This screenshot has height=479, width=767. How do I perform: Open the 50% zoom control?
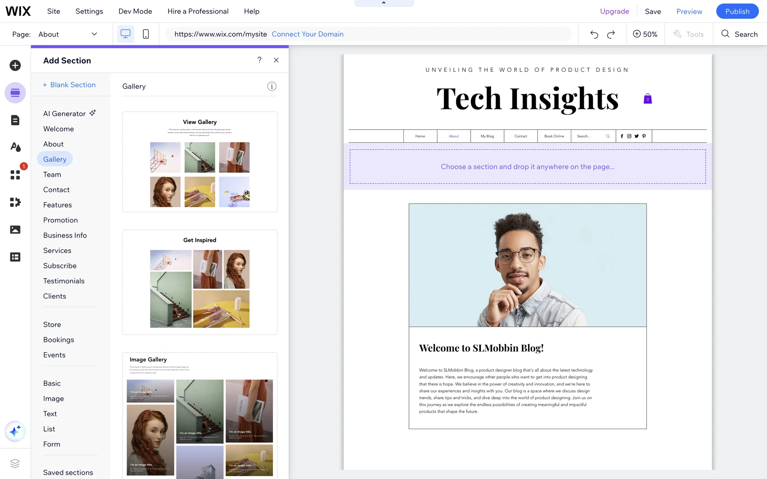coord(645,34)
